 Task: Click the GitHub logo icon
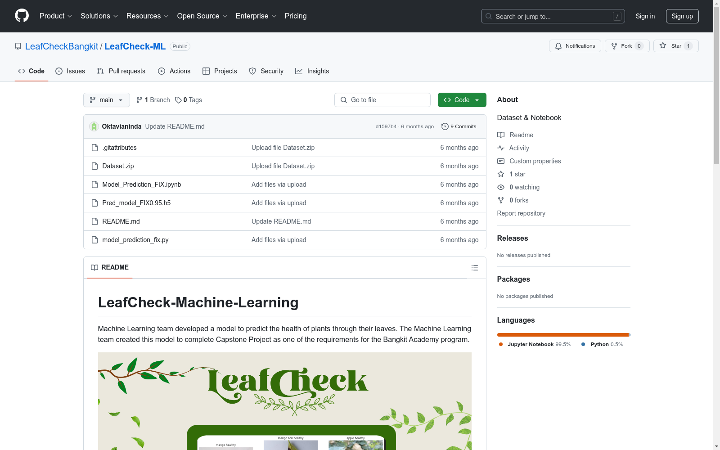click(x=22, y=16)
